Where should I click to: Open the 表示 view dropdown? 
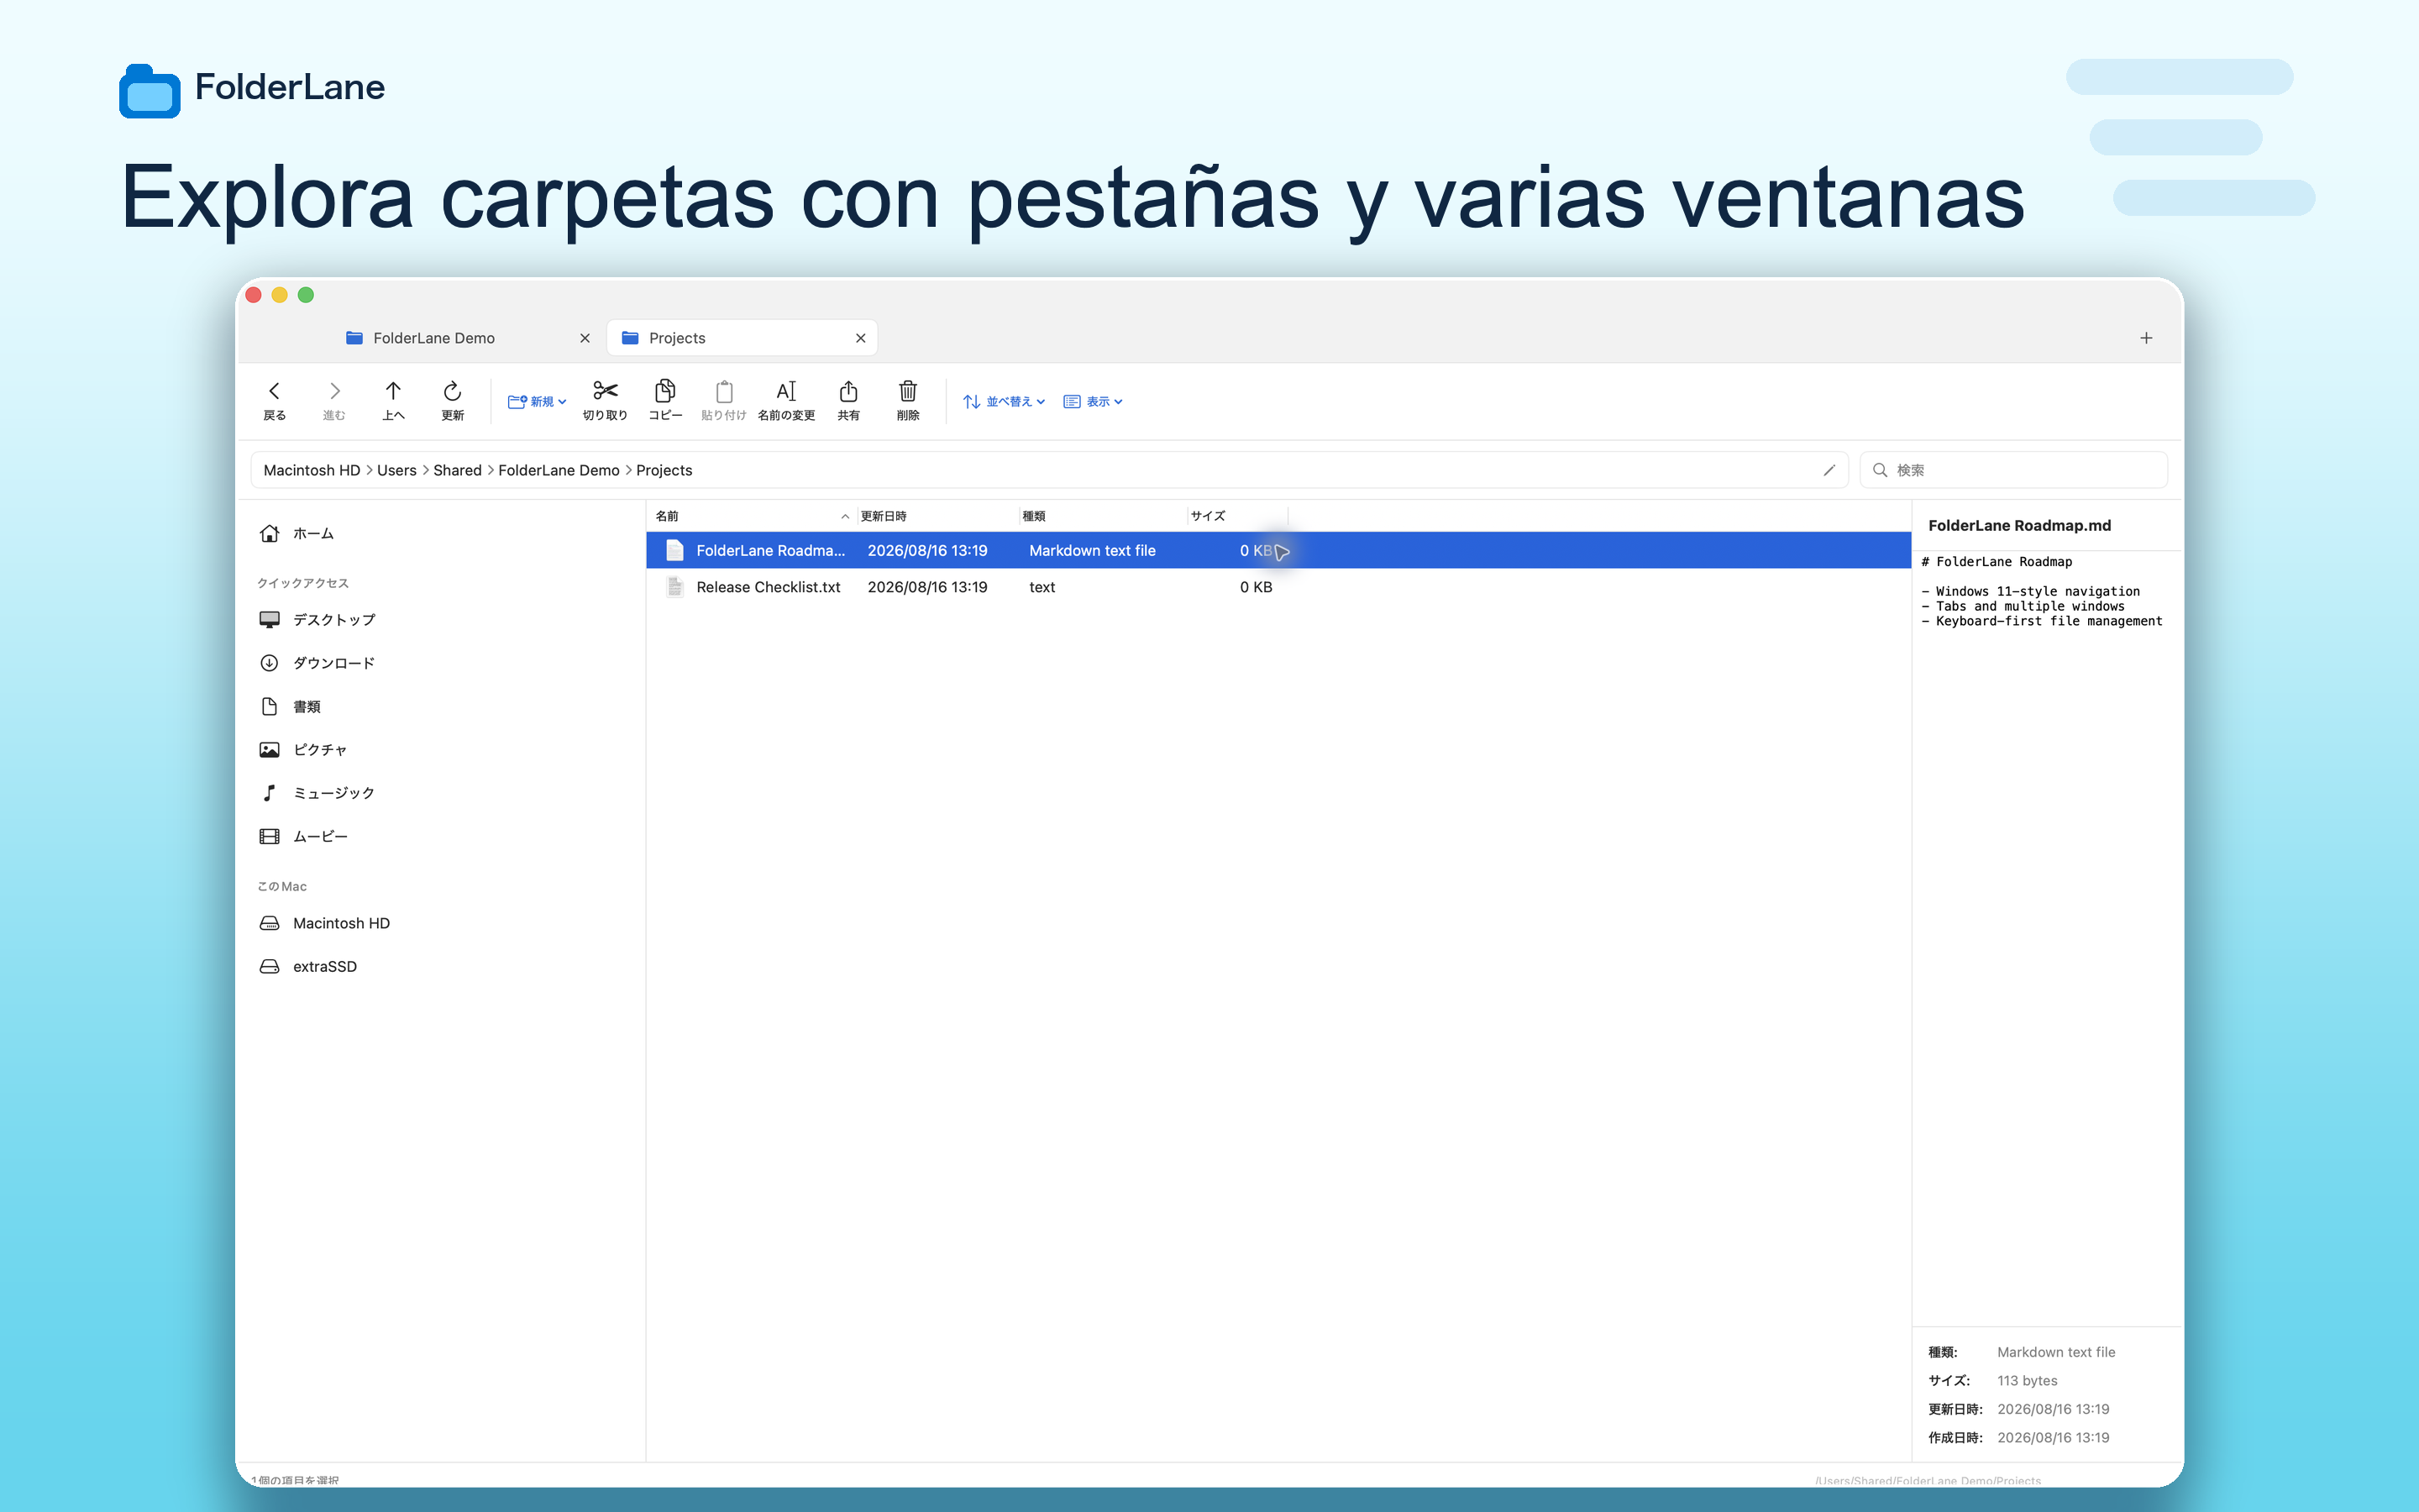[1093, 401]
